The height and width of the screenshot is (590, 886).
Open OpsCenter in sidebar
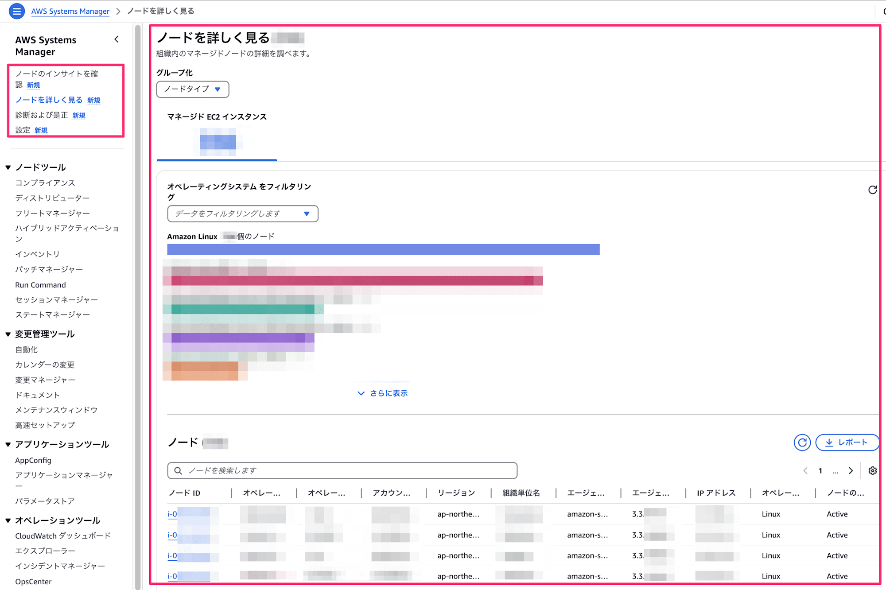click(x=33, y=582)
